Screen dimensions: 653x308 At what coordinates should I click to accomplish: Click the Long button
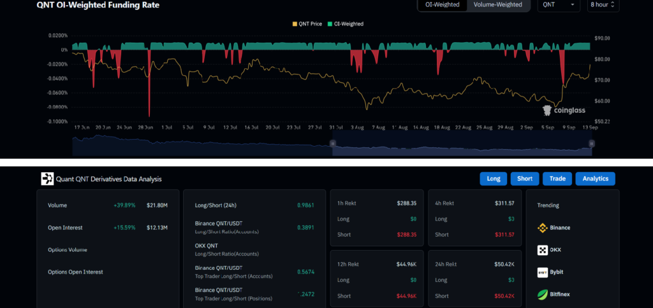tap(494, 179)
